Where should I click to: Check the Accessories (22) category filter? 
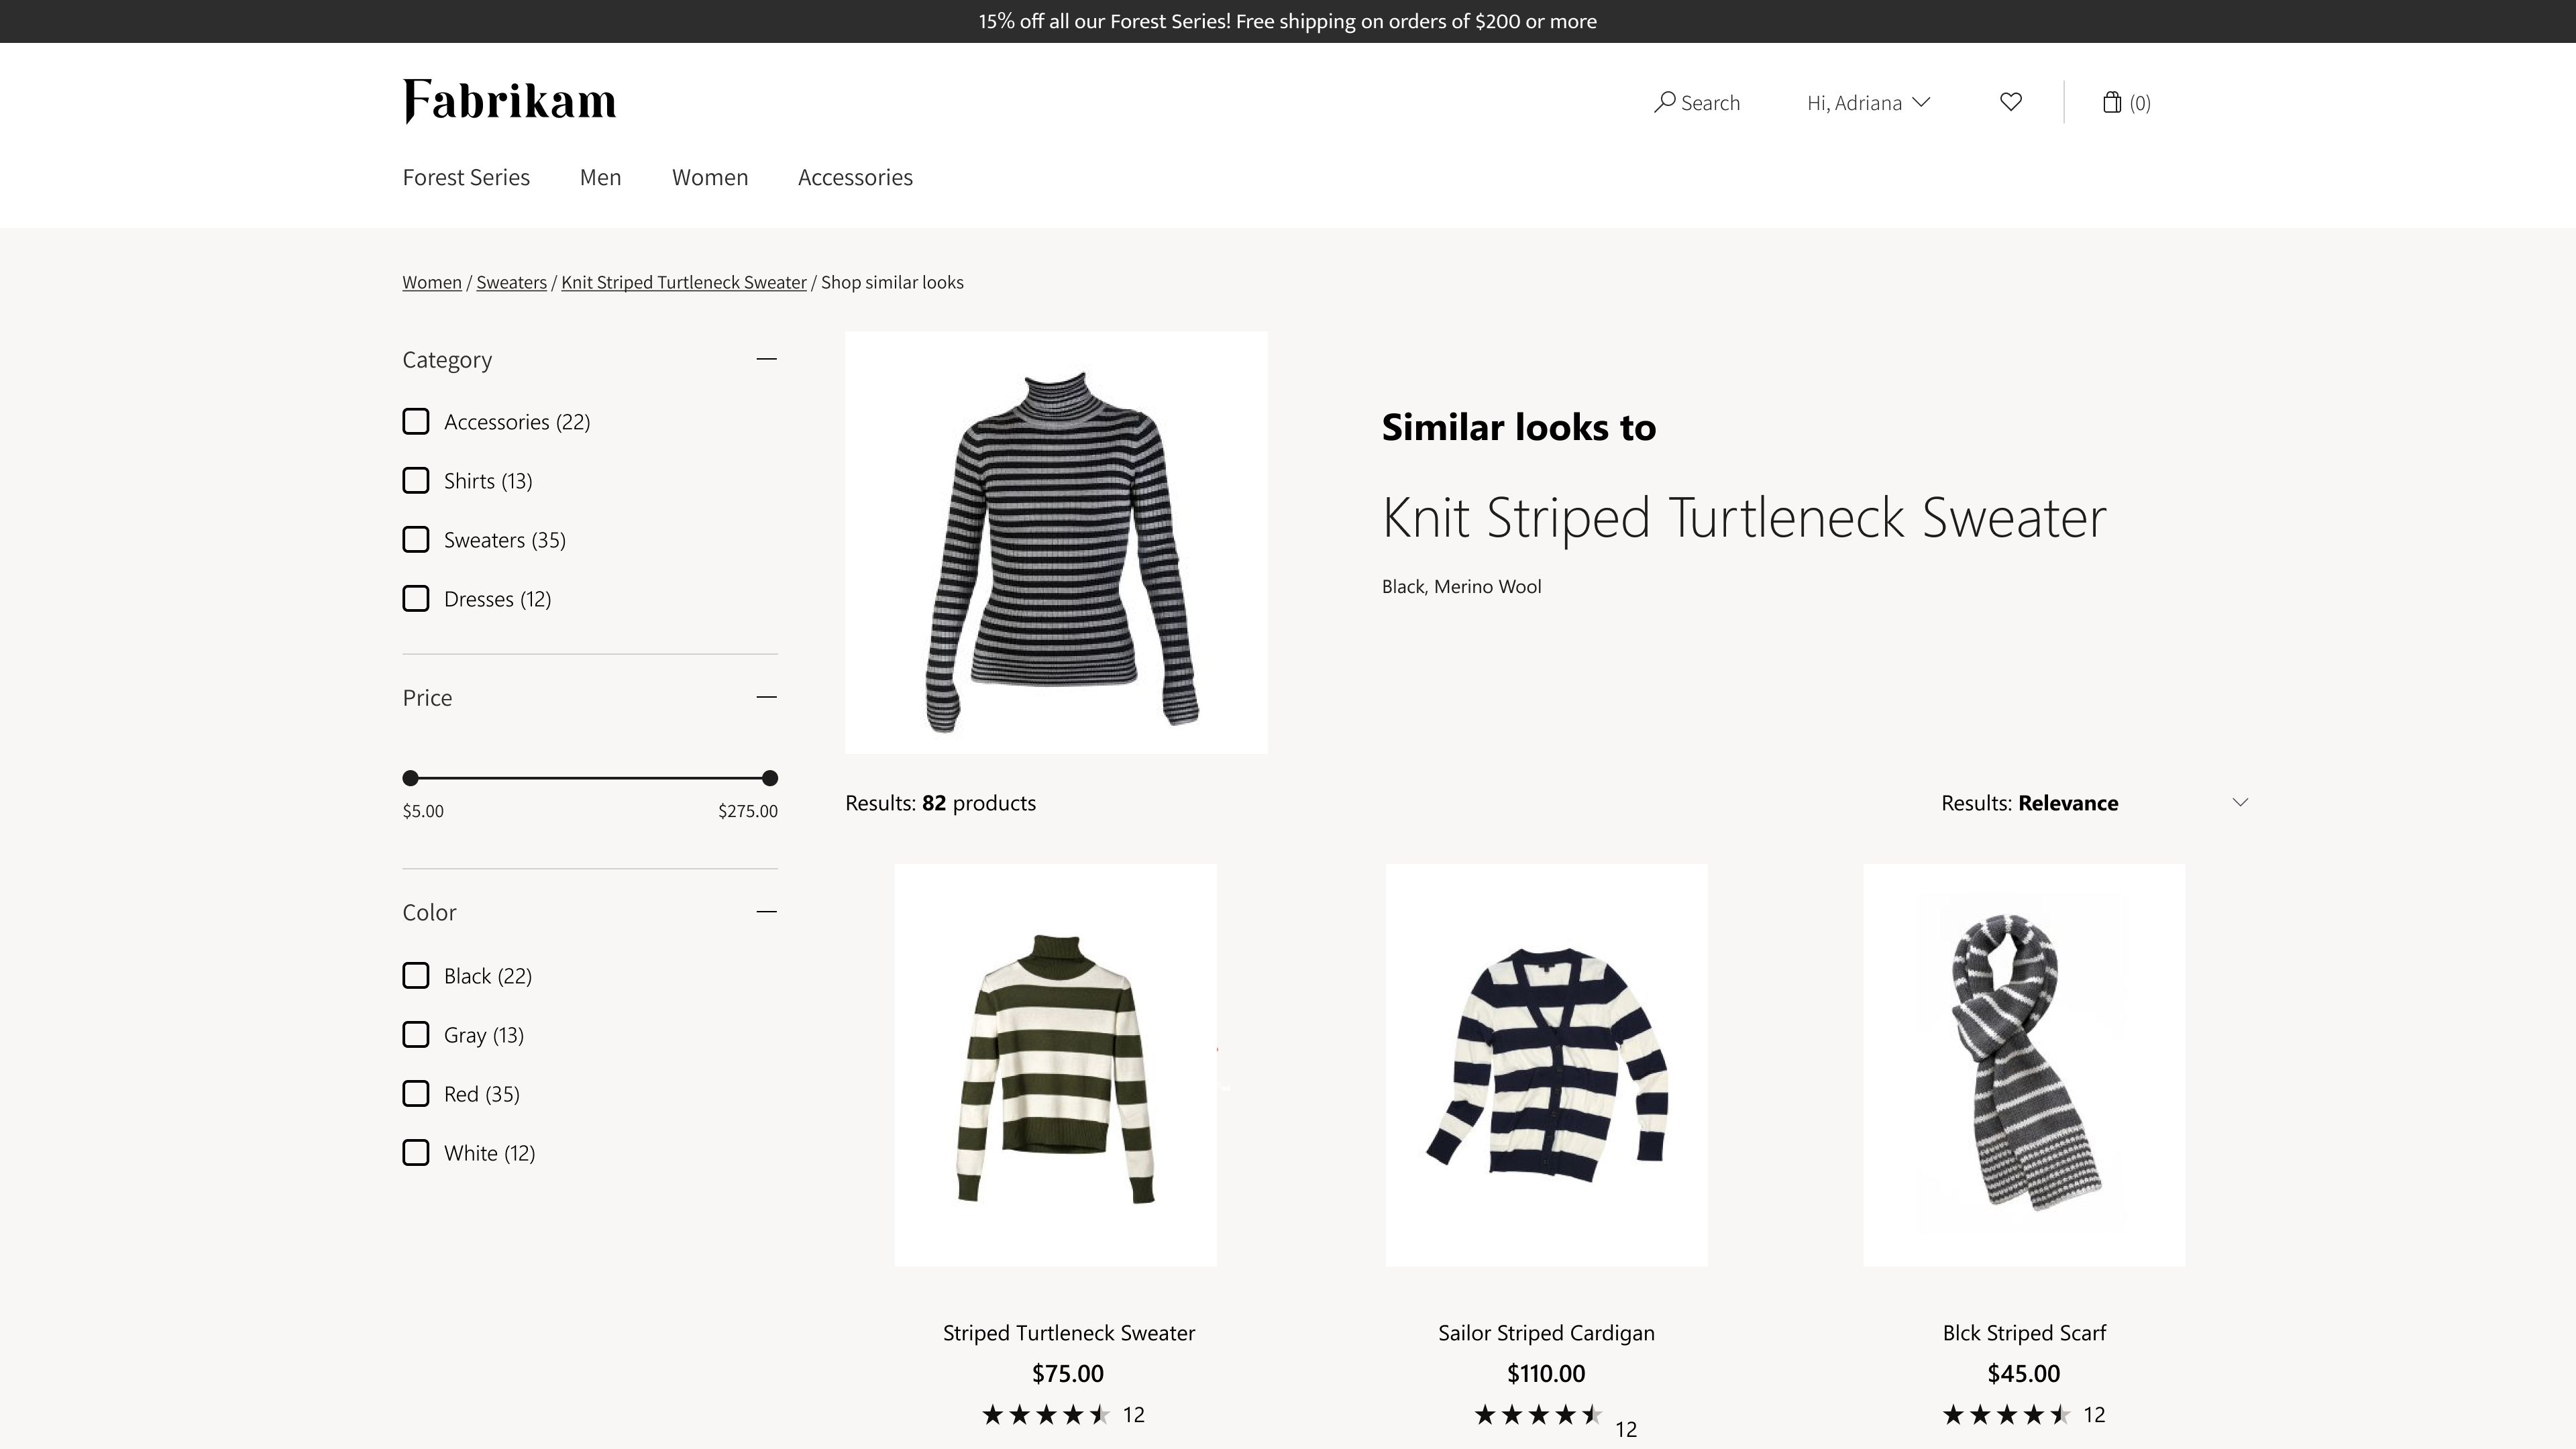tap(415, 421)
